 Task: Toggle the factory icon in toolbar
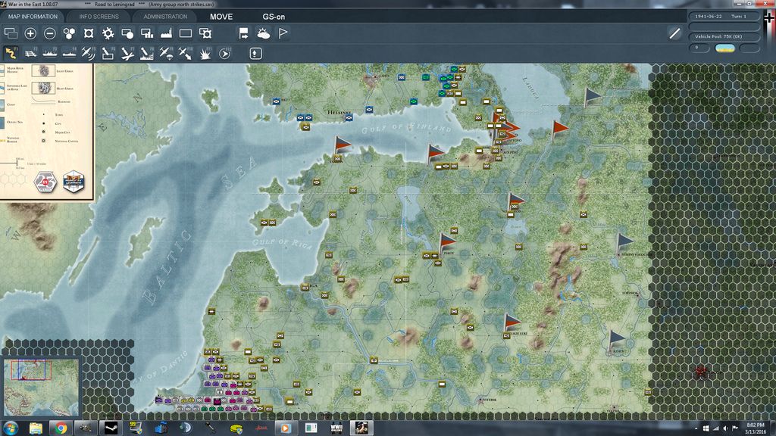click(x=166, y=33)
